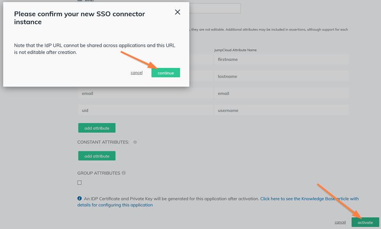Select the firstname JumpCloud attribute field
The image size is (381, 229).
pyautogui.click(x=281, y=60)
